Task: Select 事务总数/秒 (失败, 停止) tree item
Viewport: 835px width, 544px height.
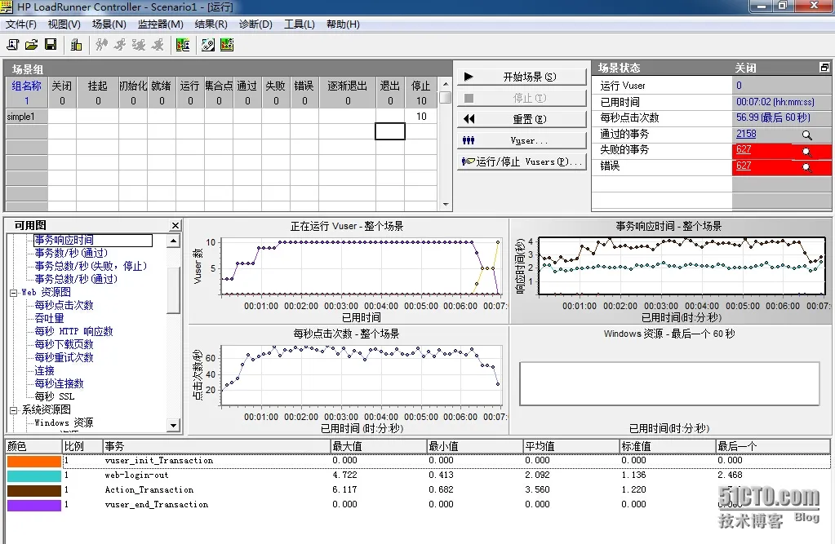Action: tap(91, 266)
